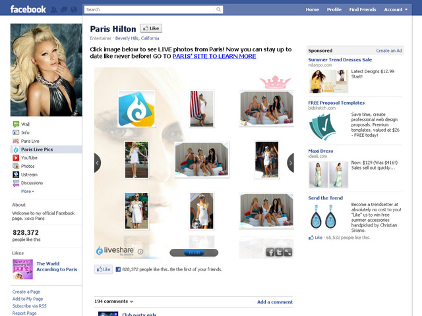
Task: Click the Ustream icon in sidebar
Action: point(16,174)
